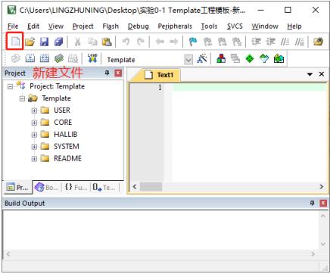330x274 pixels.
Task: Insert or remove bookmark flag icon
Action: [x=193, y=42]
